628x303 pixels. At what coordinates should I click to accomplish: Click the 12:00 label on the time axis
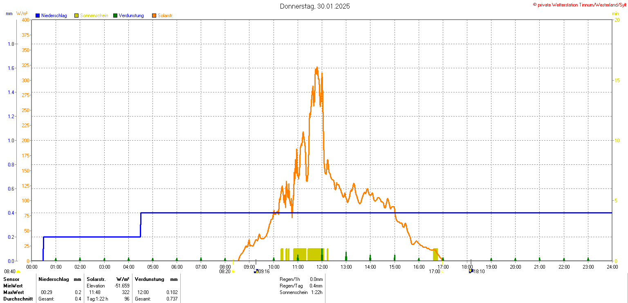click(x=322, y=267)
